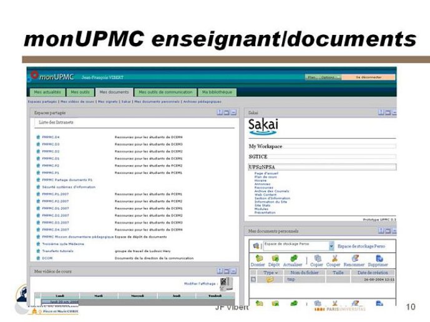This screenshot has height=322, width=430.
Task: Click the Dossier folder icon in file toolbar
Action: [x=259, y=258]
